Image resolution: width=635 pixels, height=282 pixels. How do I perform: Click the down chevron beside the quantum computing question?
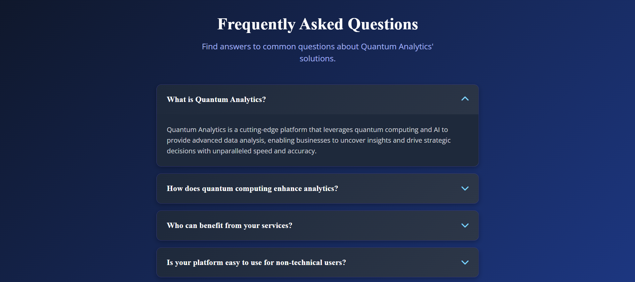(465, 188)
